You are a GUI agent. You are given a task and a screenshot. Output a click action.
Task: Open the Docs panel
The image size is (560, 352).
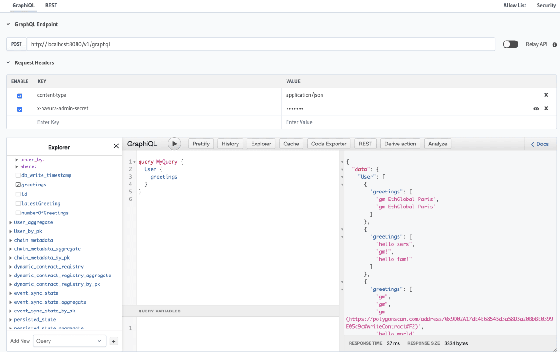[540, 144]
